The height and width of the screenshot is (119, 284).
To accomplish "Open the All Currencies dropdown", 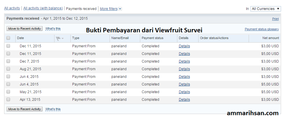I will [x=266, y=9].
